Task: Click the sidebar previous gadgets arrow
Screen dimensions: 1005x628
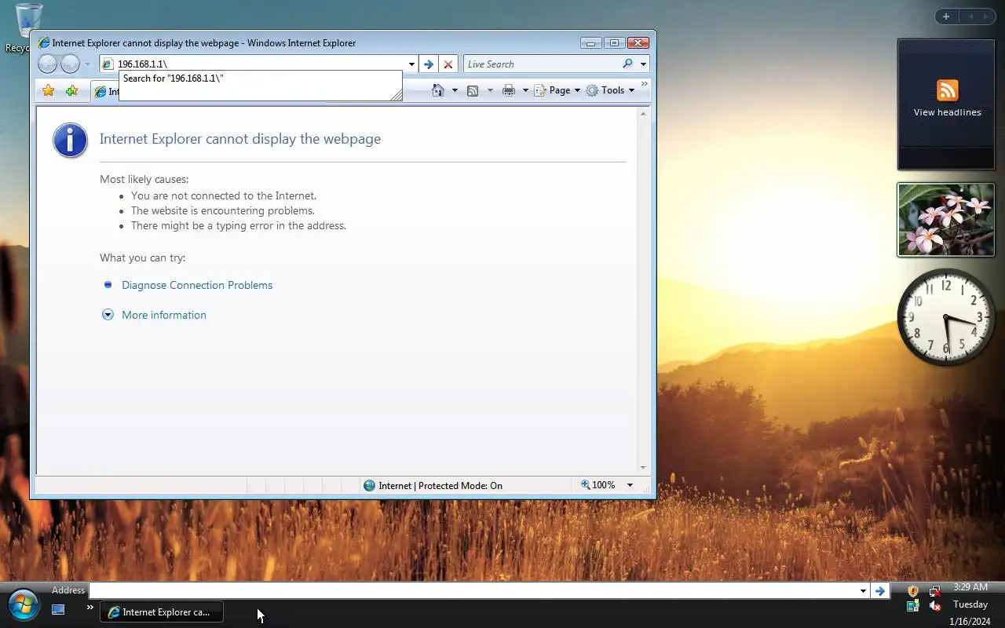Action: [x=970, y=16]
